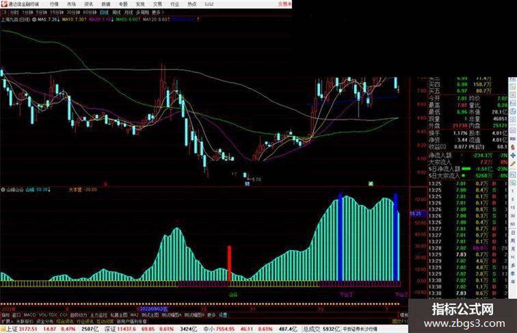Click the 上证 index in status bar
This screenshot has height=333, width=517.
[11, 329]
